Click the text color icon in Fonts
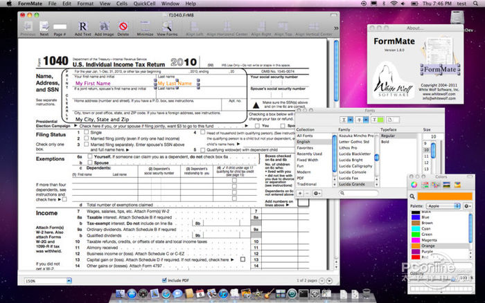The height and width of the screenshot is (303, 485). [378, 120]
